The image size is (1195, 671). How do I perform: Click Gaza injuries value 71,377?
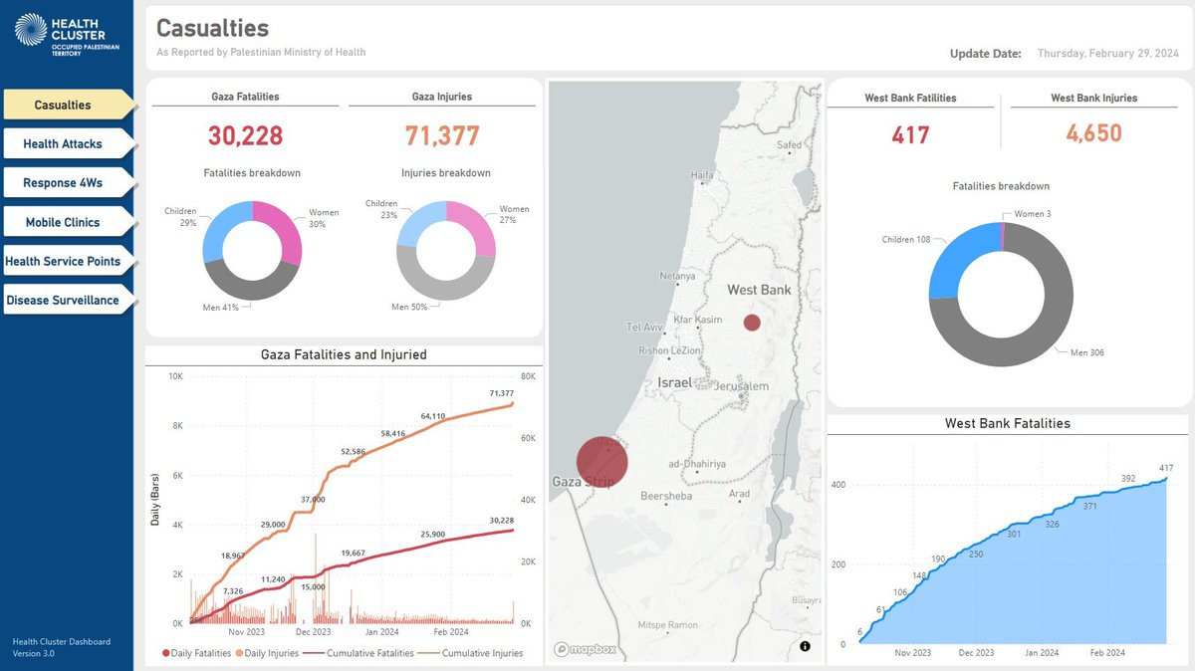pyautogui.click(x=442, y=136)
